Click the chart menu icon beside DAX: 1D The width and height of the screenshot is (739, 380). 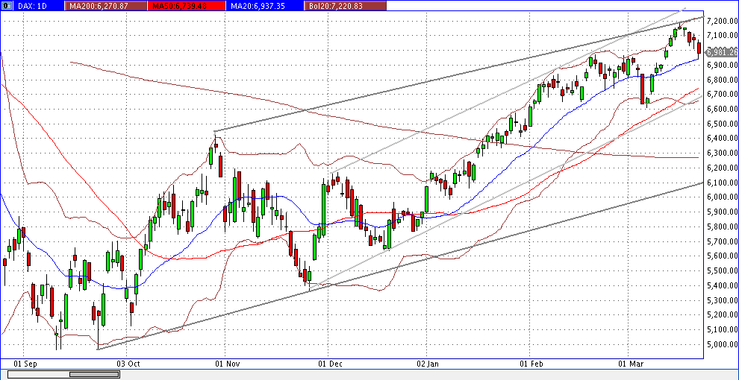(6, 6)
